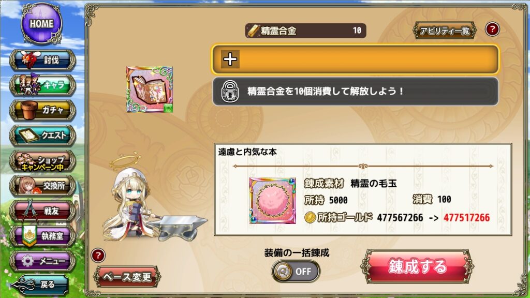Open the 執務室 office menu

[42, 236]
